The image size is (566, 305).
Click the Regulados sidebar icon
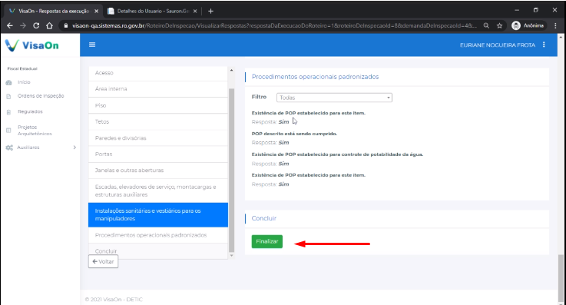9,112
